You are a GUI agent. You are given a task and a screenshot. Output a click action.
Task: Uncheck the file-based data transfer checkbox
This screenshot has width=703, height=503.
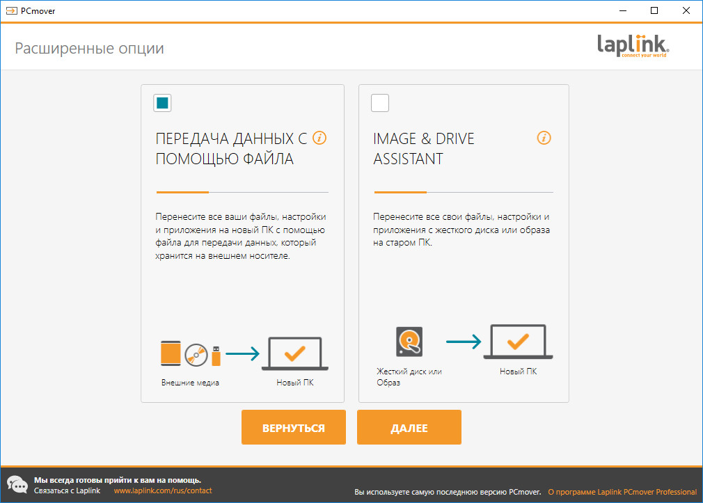click(162, 103)
